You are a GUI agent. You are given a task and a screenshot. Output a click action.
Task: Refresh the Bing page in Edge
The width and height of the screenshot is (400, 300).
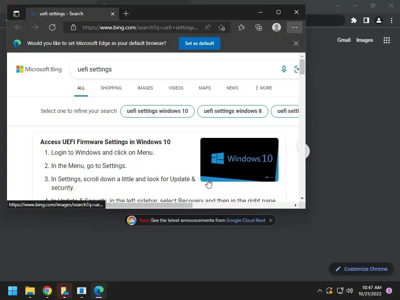click(x=52, y=27)
